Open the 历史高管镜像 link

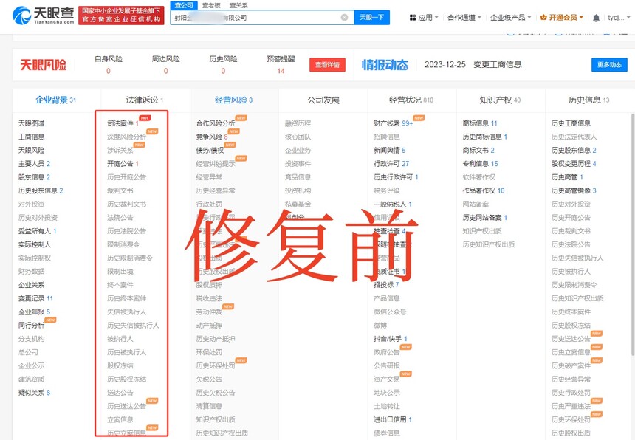(x=574, y=190)
